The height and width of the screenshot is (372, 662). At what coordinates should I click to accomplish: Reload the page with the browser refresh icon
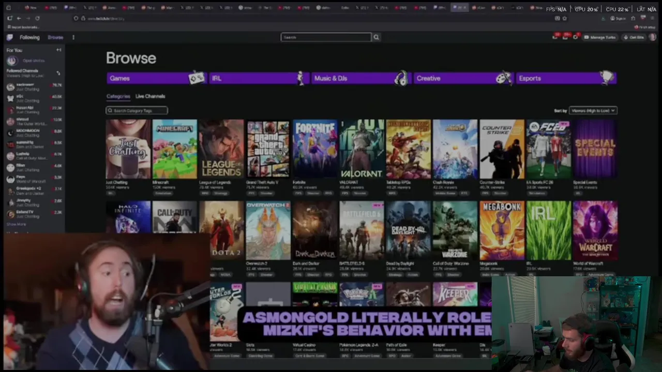click(37, 18)
